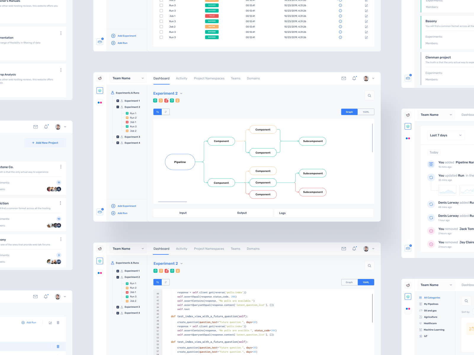Tick the checkbox next to the waiting Job 2
474x355 pixels.
161,26
